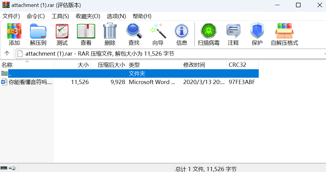Click the 2020/3/13 modified date cell
326x172 pixels.
(x=204, y=82)
